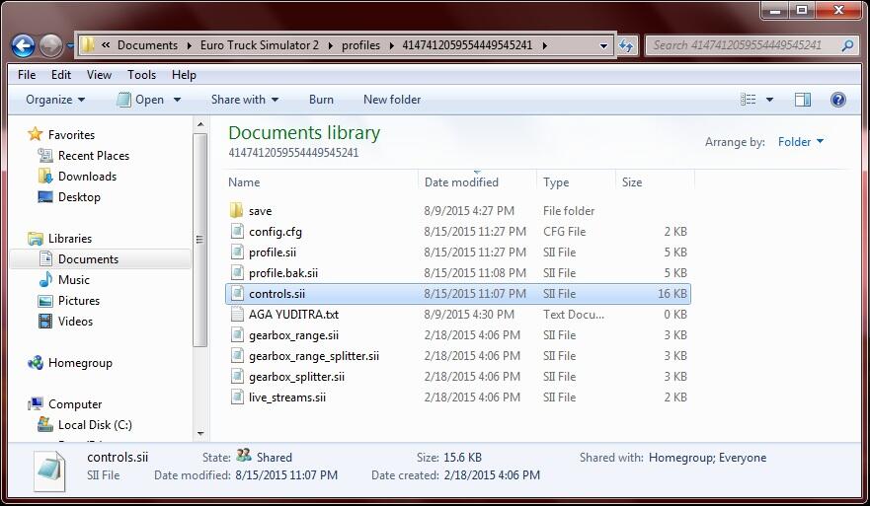
Task: Open the View menu
Action: pyautogui.click(x=99, y=75)
